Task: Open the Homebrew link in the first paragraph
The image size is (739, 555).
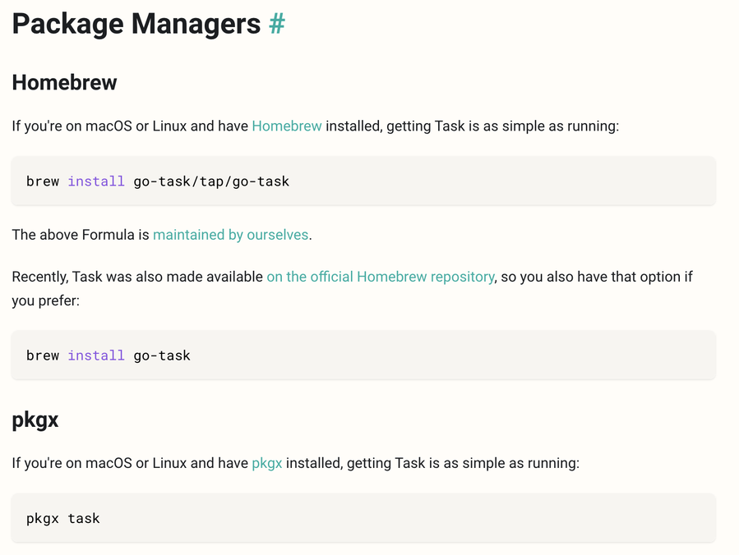Action: pos(287,126)
